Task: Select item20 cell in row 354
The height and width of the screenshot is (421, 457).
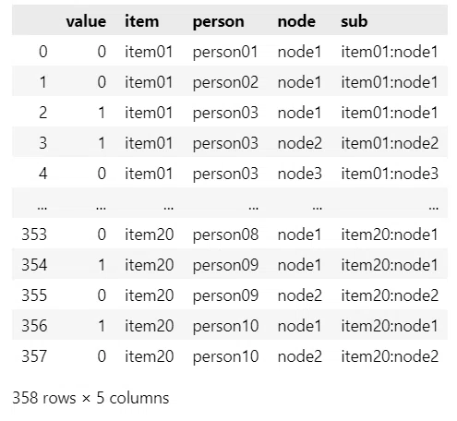Action: pyautogui.click(x=149, y=265)
